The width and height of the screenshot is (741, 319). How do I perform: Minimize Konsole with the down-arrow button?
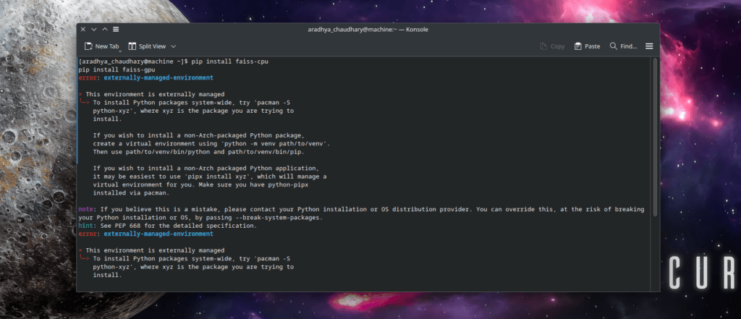coord(93,29)
